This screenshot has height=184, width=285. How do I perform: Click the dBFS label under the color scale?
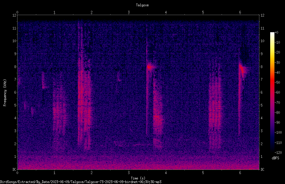pos(275,158)
